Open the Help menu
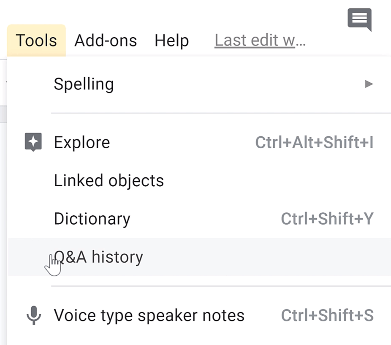This screenshot has width=391, height=345. [171, 41]
